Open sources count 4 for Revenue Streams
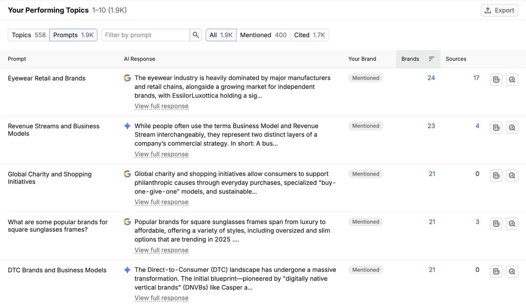The height and width of the screenshot is (306, 526). pos(477,126)
